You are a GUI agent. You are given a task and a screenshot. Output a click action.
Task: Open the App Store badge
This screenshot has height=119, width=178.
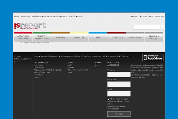click(x=153, y=57)
